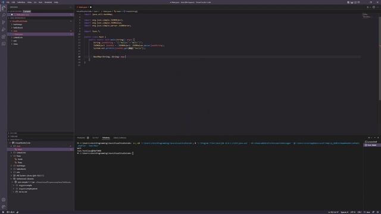Maximize the bottom panel size
Image resolution: width=381 pixels, height=214 pixels.
tap(375, 138)
